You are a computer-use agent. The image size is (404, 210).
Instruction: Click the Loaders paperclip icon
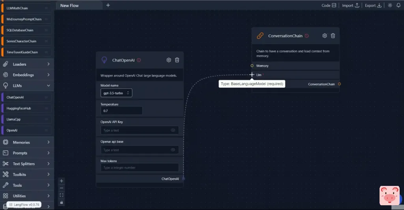point(6,64)
